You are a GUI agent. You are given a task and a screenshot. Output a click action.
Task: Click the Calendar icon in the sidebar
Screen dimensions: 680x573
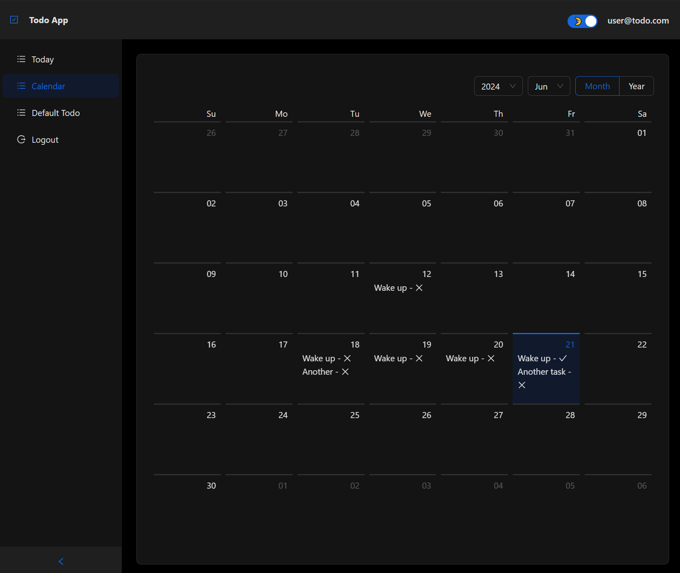[x=21, y=86]
